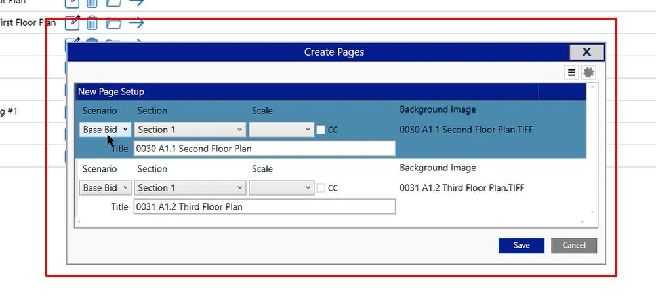Open the folder icon in First Floor Plan row
This screenshot has height=296, width=656.
click(113, 23)
